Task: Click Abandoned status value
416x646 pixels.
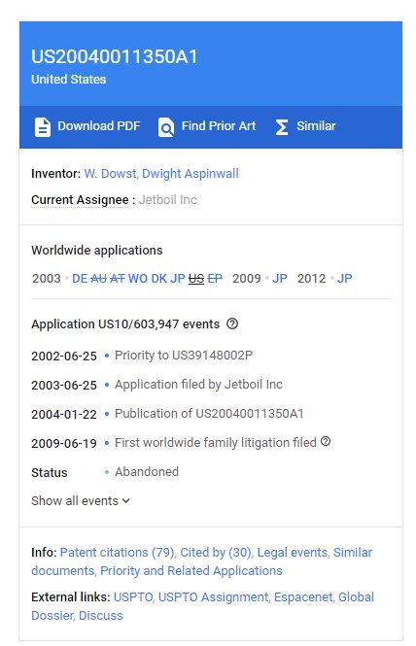Action: click(x=147, y=472)
